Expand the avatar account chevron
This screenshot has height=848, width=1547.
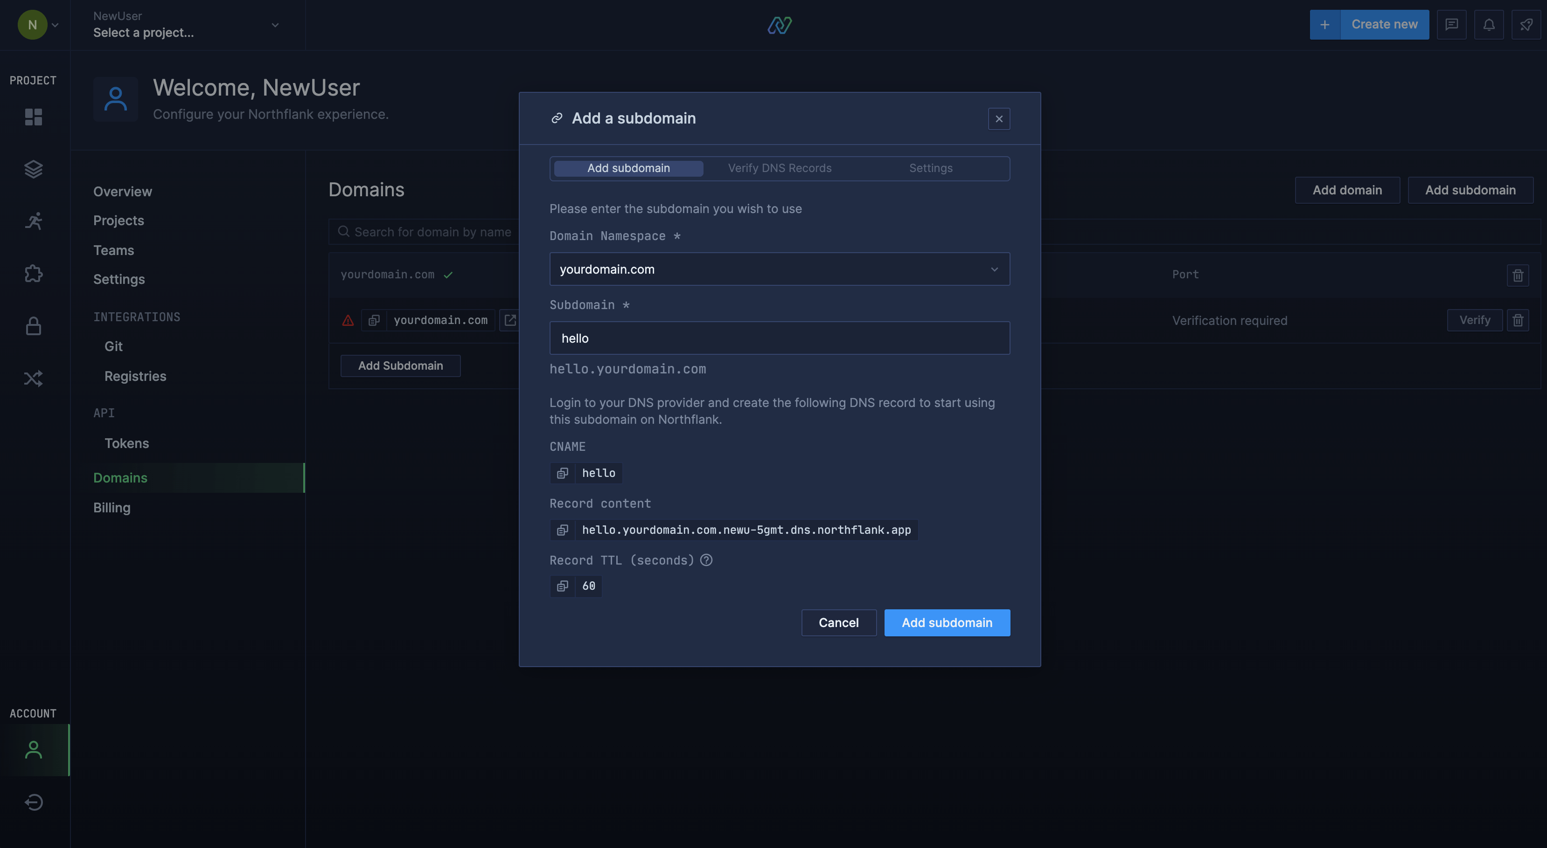(55, 25)
